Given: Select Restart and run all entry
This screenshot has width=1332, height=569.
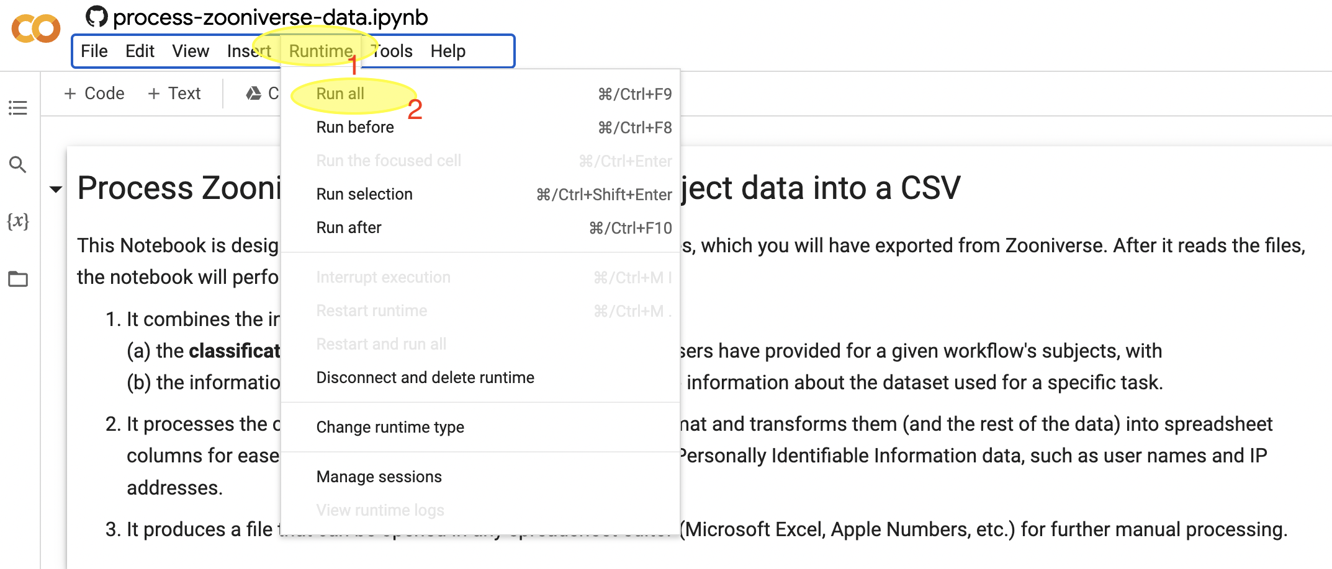Looking at the screenshot, I should click(480, 344).
